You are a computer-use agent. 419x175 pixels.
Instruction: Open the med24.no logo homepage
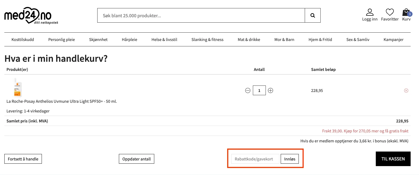pos(31,15)
